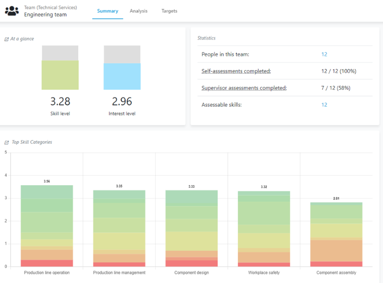Click the Engineering team title
The image size is (383, 283).
pos(45,15)
